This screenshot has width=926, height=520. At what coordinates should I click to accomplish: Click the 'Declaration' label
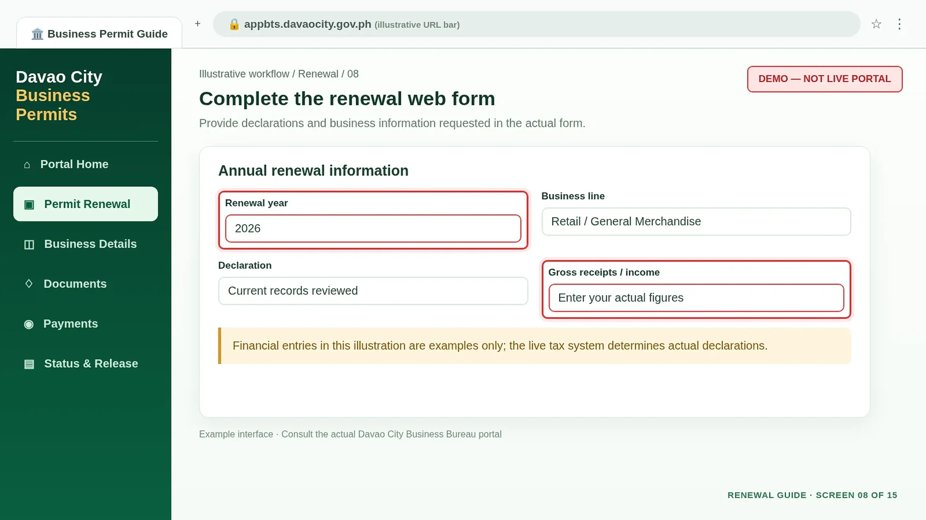coord(245,265)
